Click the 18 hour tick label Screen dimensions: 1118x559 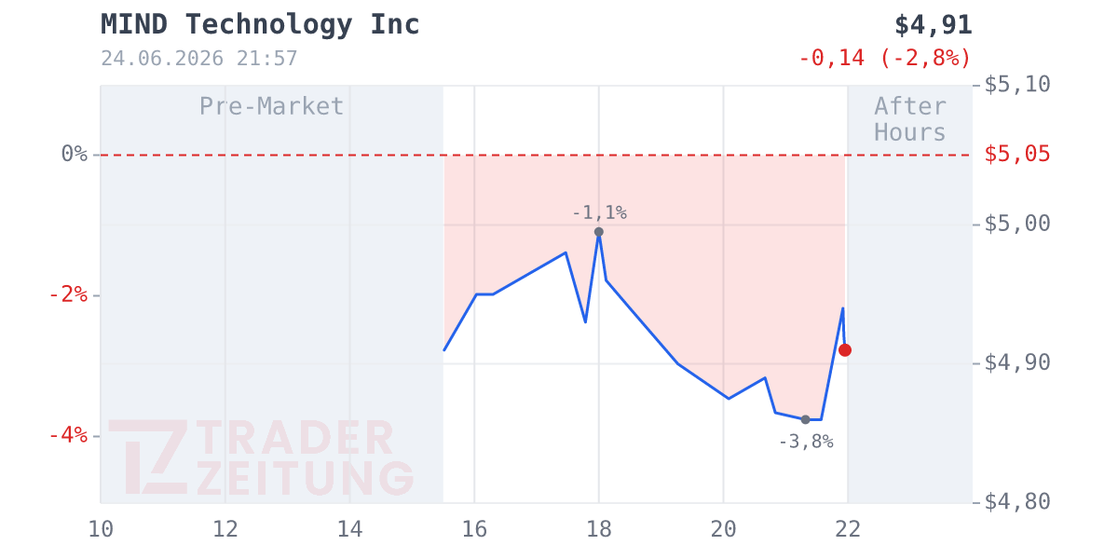click(599, 529)
